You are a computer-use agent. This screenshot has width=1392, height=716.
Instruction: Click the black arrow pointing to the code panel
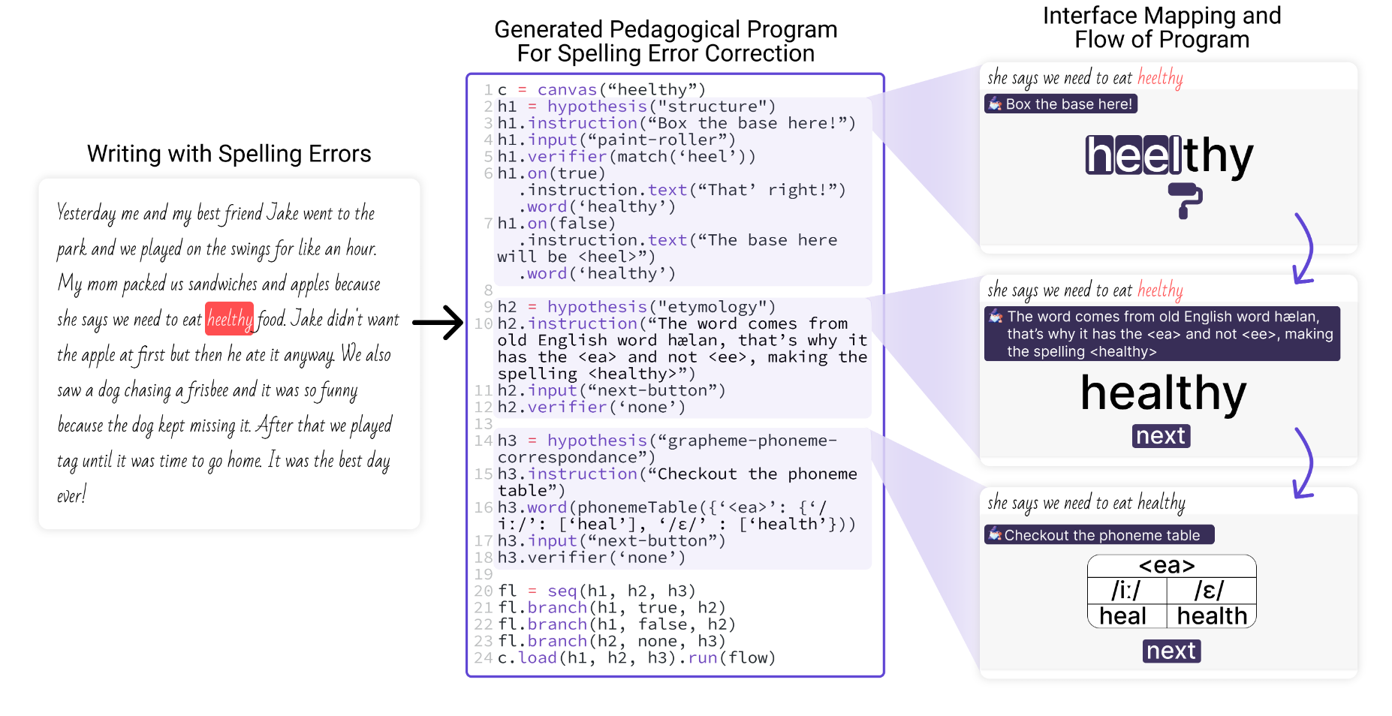(x=438, y=323)
